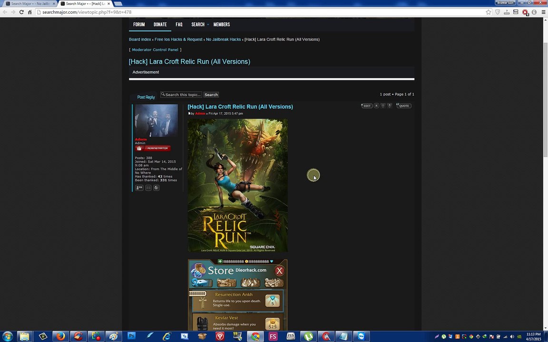Report post with the exclamation icon

pyautogui.click(x=383, y=105)
